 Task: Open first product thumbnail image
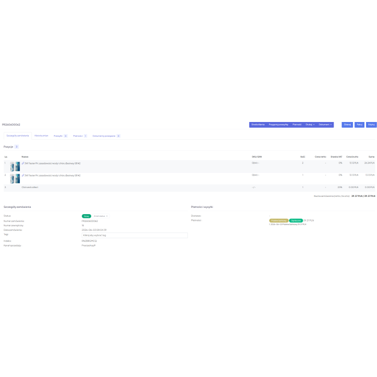(x=15, y=167)
